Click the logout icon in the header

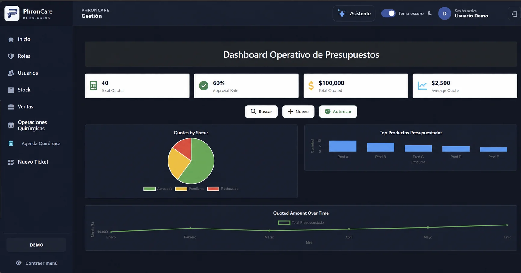click(x=514, y=14)
